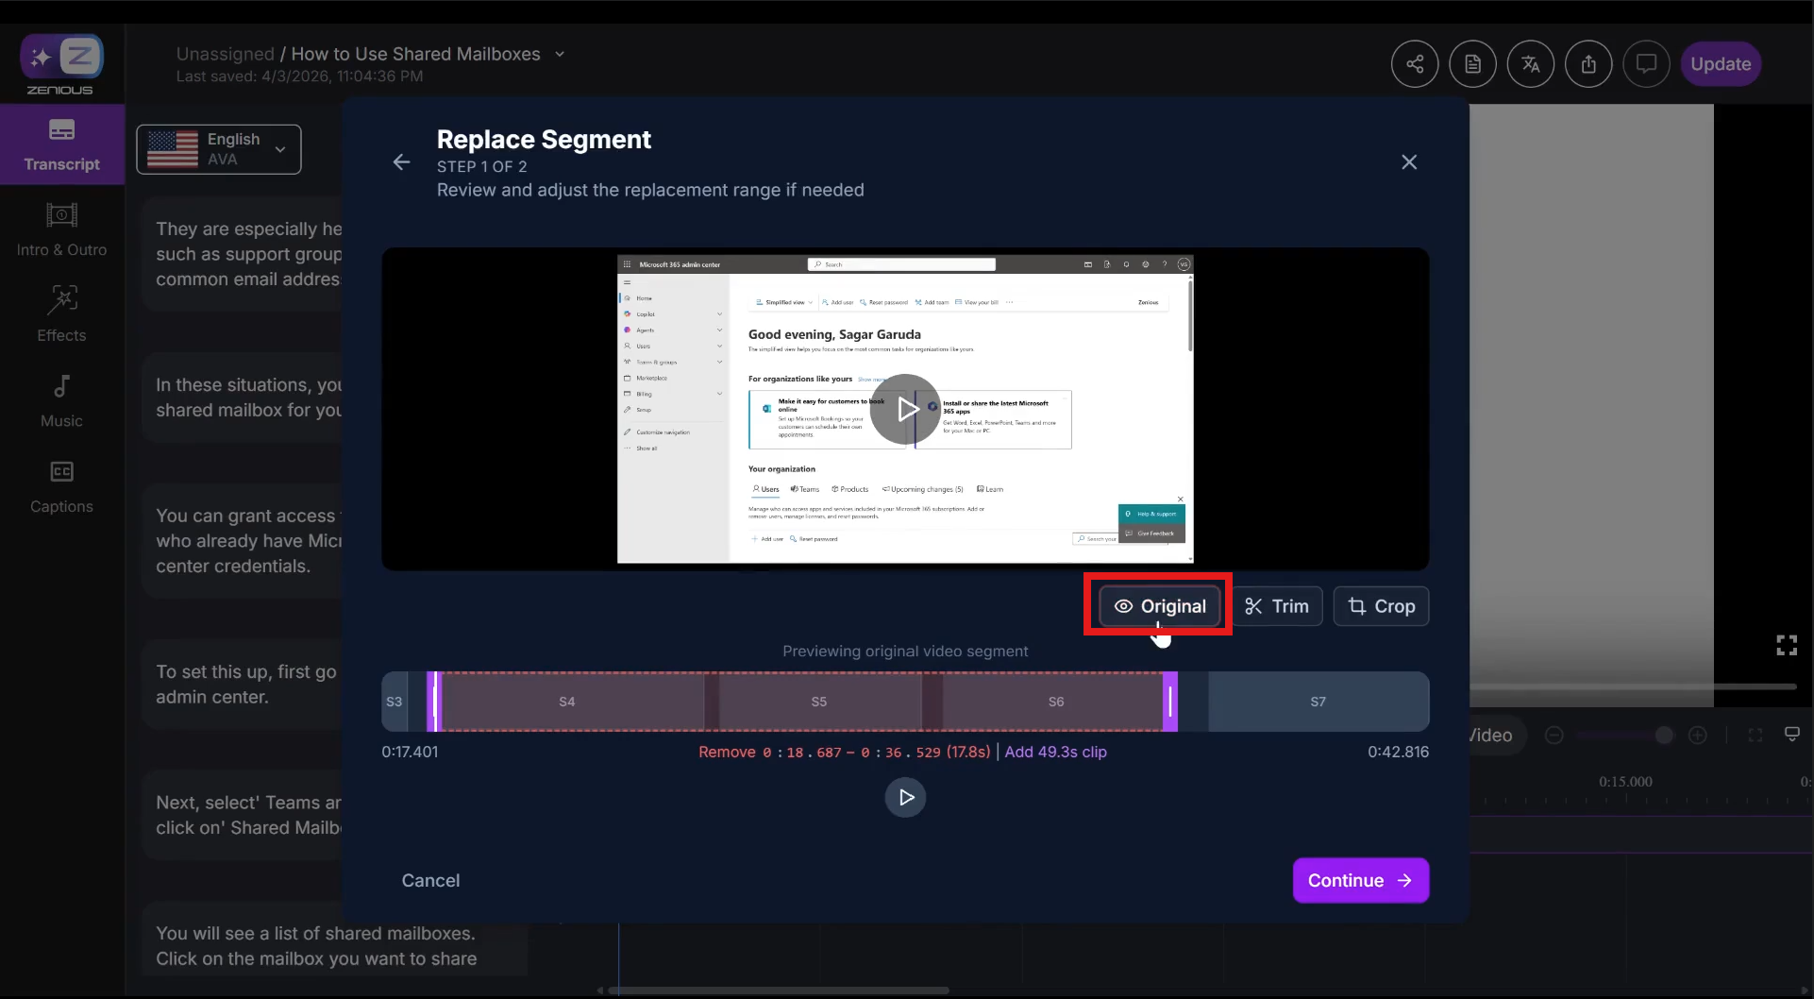Image resolution: width=1814 pixels, height=999 pixels.
Task: Click Cancel in the dialog
Action: (430, 880)
